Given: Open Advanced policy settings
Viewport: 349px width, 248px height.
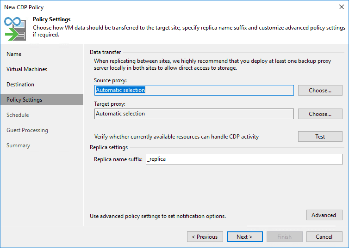Looking at the screenshot, I should [324, 215].
